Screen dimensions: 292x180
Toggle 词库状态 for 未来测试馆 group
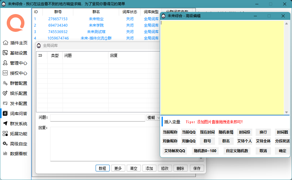pyautogui.click(x=130, y=32)
